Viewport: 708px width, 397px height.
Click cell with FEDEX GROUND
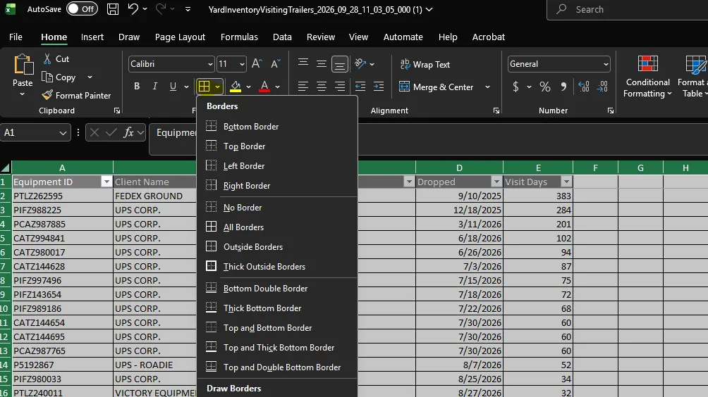(154, 196)
